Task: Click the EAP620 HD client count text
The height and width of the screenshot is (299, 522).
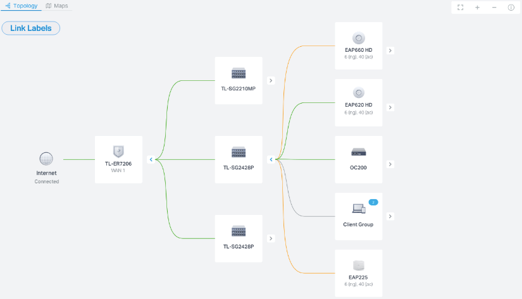Action: click(359, 113)
